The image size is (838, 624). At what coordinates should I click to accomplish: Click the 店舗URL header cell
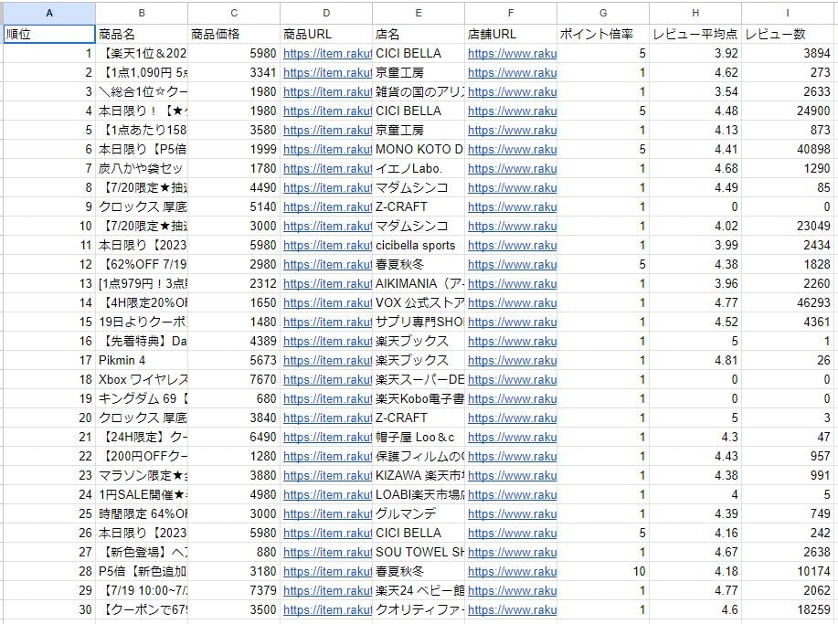pos(511,34)
